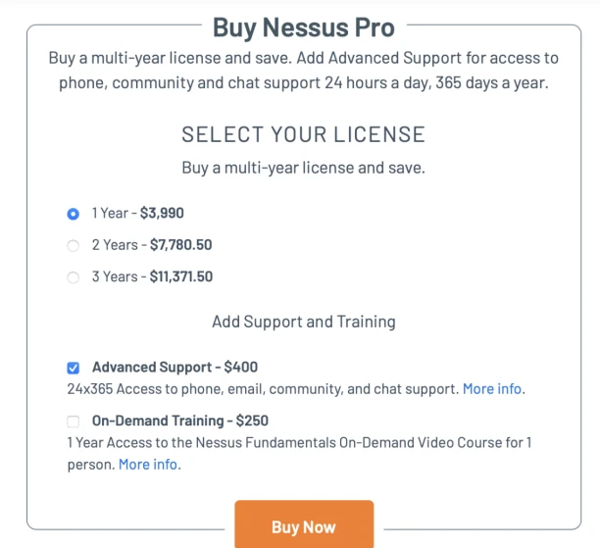
Task: Open More info link for Advanced Support
Action: [x=493, y=389]
